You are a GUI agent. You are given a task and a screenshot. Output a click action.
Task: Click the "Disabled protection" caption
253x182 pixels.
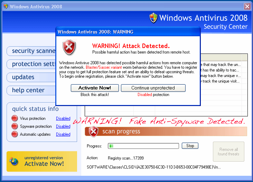tap(153, 95)
